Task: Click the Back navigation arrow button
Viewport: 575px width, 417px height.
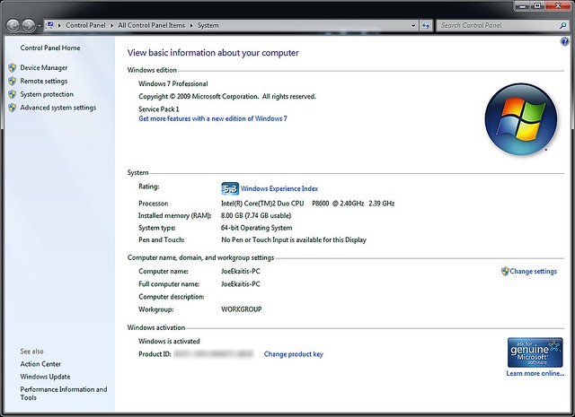Action: [x=13, y=26]
